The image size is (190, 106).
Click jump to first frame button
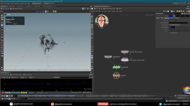coord(2,96)
